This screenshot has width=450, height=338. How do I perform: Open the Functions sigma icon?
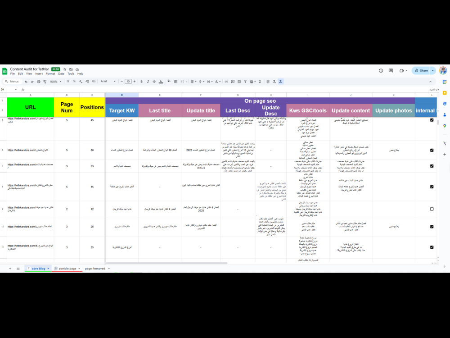(x=260, y=82)
